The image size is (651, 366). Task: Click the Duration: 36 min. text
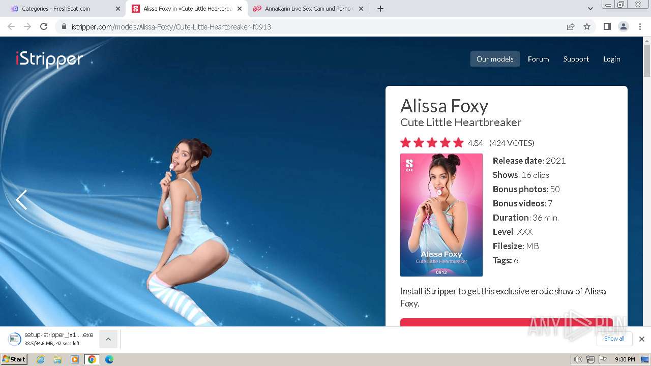point(525,218)
